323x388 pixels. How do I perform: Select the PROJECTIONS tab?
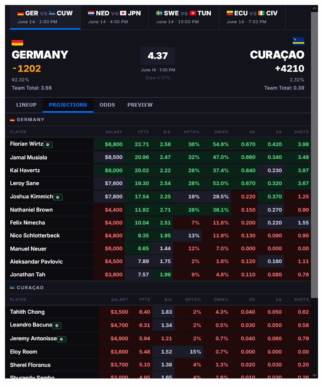tap(68, 105)
